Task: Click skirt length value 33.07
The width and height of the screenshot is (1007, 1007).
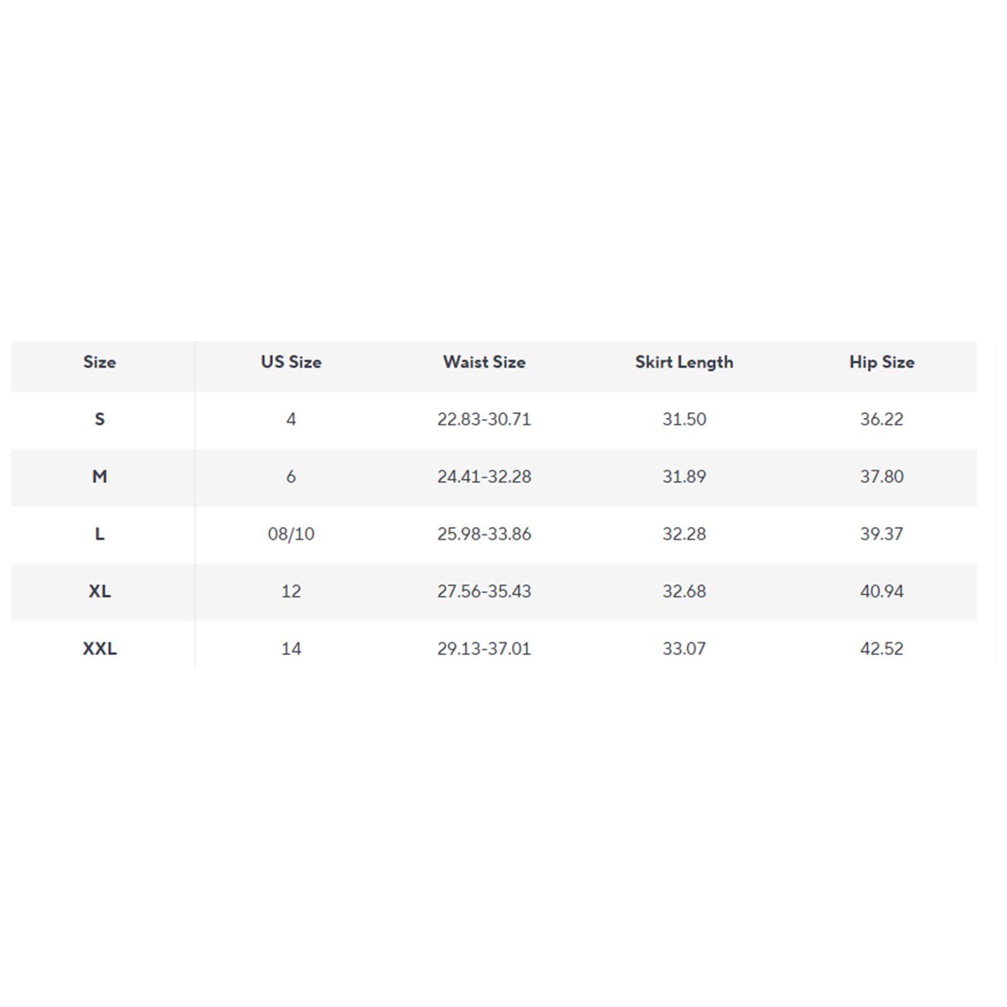Action: click(684, 648)
